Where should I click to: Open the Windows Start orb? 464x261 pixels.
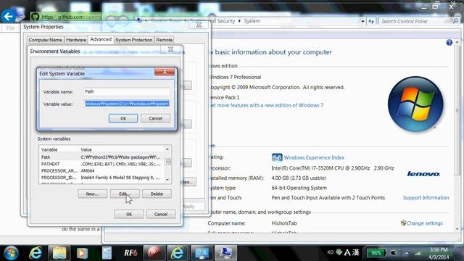click(x=11, y=253)
